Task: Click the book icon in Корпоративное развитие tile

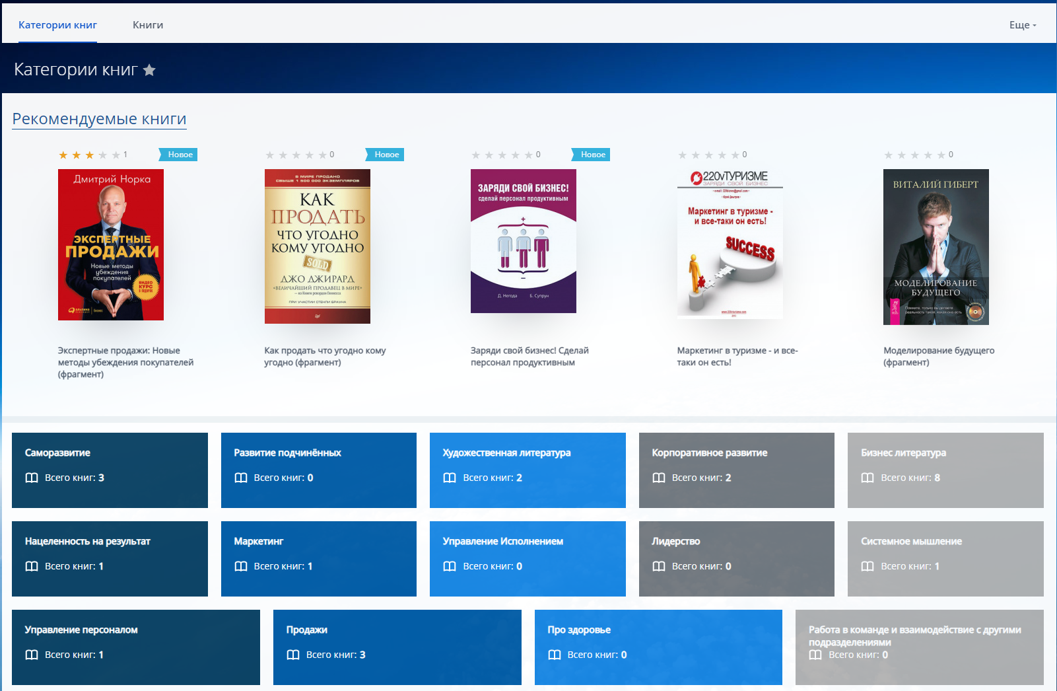Action: [659, 478]
